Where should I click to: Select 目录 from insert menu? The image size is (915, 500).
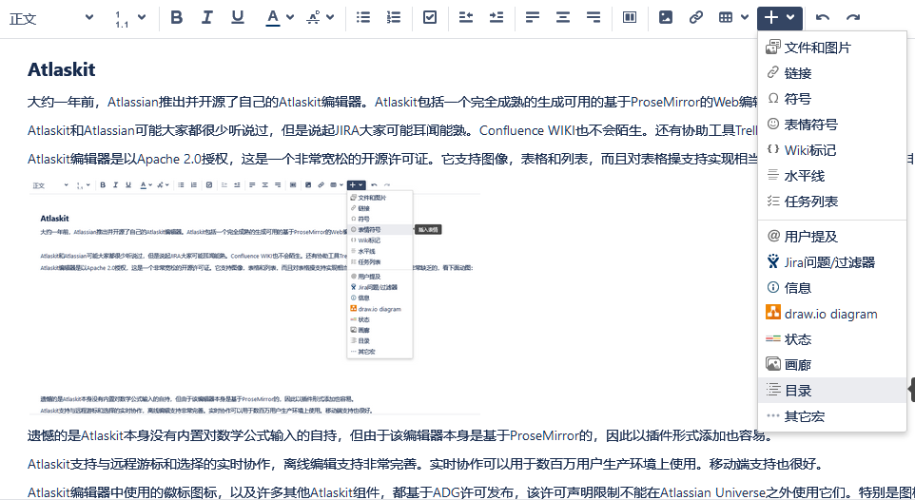831,391
